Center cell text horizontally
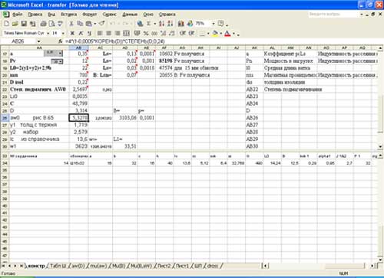Viewport: 384px width, 278px height. 108,33
